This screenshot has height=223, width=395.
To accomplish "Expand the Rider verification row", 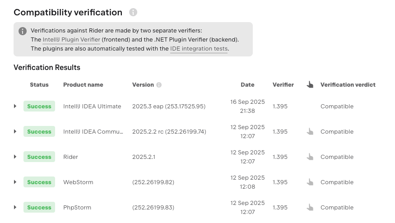I will click(15, 157).
